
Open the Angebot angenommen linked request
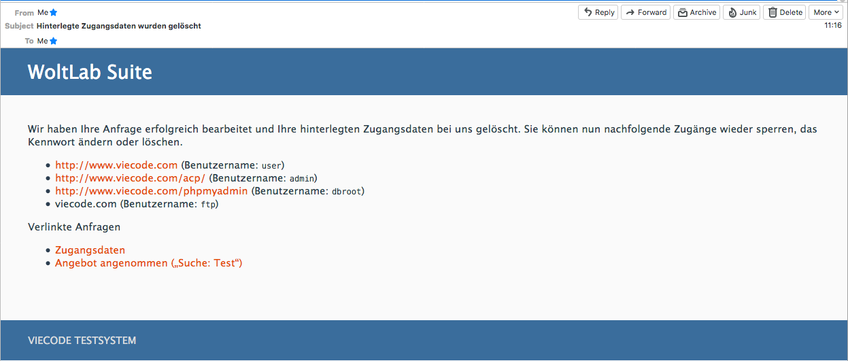[x=148, y=263]
